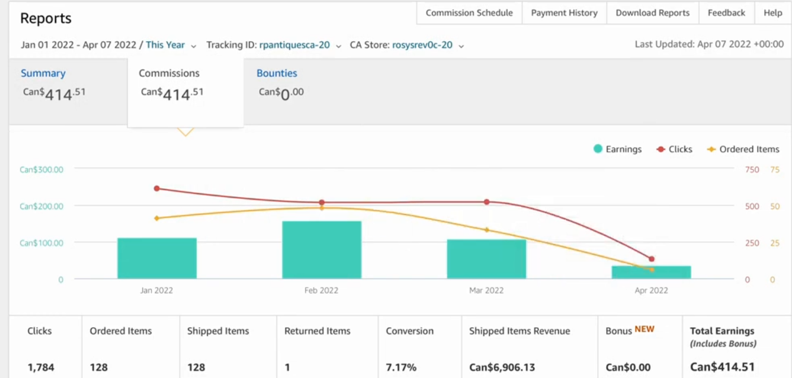Click the Ordered Items total 128
The width and height of the screenshot is (792, 378).
[x=99, y=367]
